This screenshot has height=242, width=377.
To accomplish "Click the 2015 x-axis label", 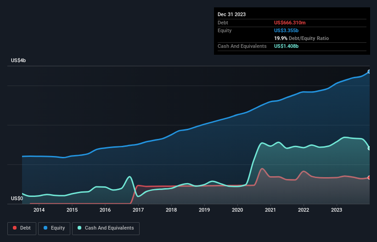I will click(72, 210).
